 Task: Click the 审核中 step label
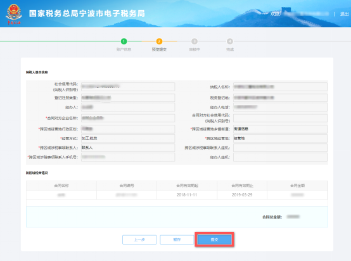click(195, 49)
